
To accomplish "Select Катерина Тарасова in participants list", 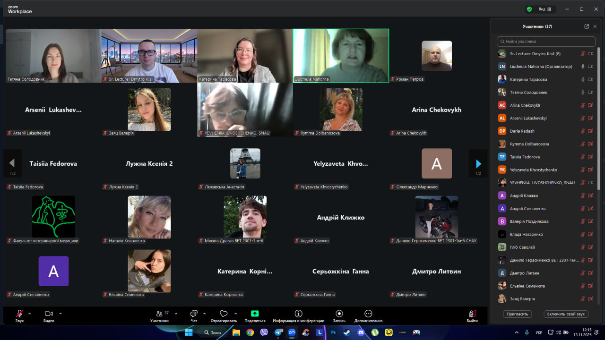I will pyautogui.click(x=528, y=79).
